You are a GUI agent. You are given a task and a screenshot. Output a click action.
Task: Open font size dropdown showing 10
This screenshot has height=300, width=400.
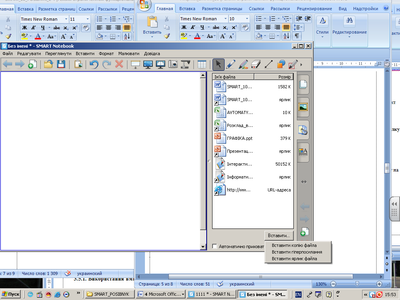(247, 19)
